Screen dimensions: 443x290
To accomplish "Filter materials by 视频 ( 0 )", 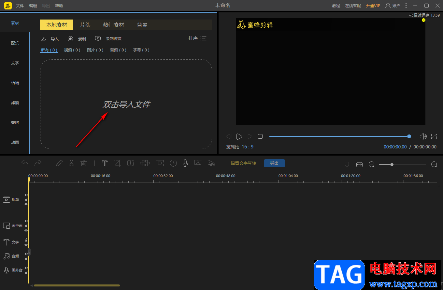I will (x=72, y=50).
